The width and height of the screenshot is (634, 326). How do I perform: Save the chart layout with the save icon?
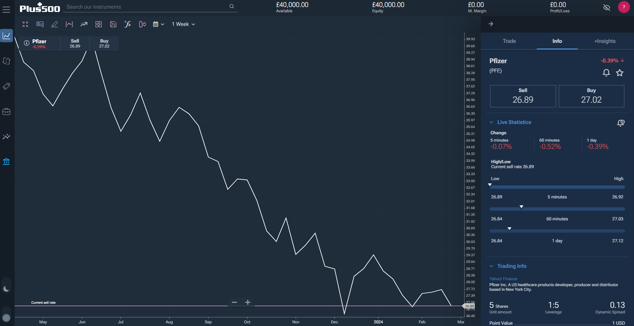tap(113, 24)
